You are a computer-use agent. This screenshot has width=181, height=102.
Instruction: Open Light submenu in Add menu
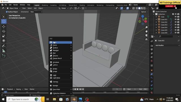pos(61,75)
